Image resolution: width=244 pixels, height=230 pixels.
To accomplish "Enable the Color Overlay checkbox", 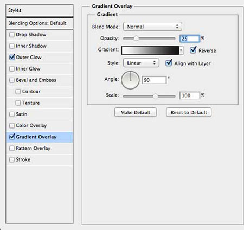I will pos(12,126).
